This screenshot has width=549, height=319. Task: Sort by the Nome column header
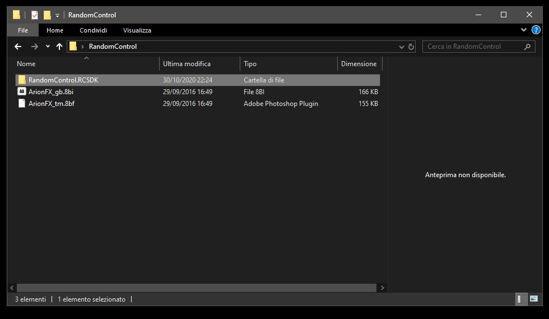point(87,64)
